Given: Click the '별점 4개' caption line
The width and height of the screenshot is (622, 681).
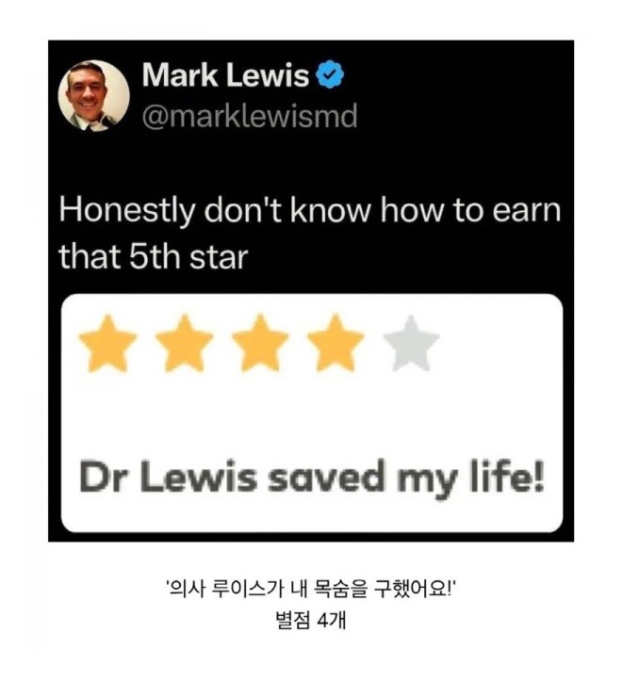Looking at the screenshot, I should (311, 620).
